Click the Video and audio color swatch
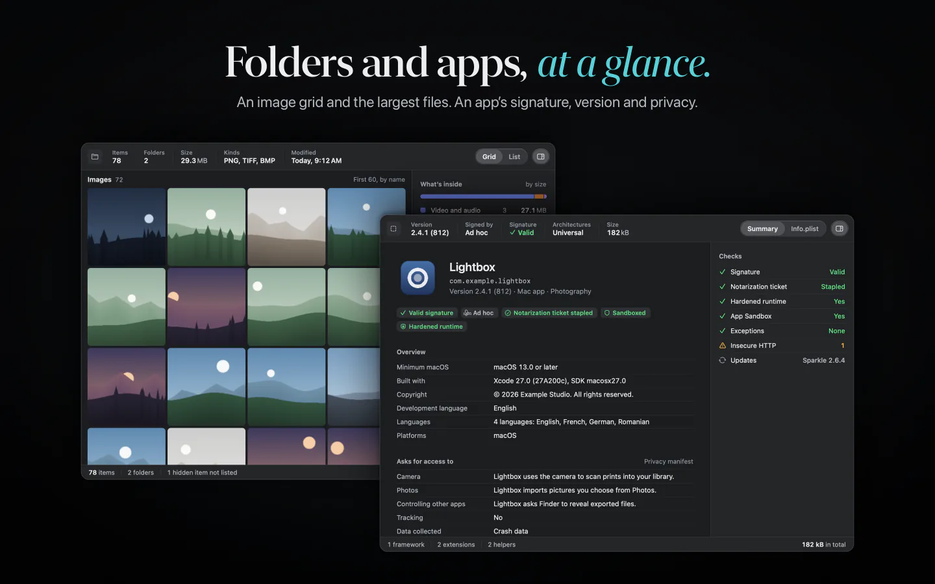 pyautogui.click(x=423, y=210)
